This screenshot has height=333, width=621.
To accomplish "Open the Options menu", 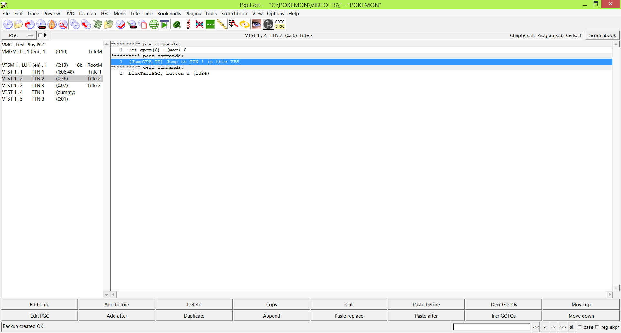I will (x=275, y=14).
